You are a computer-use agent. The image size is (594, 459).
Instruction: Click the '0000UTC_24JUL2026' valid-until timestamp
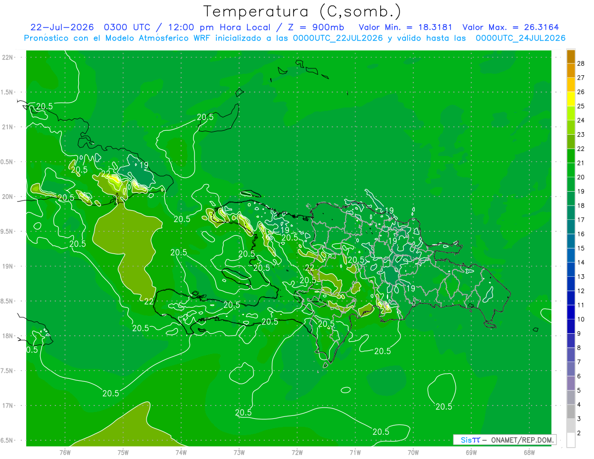(521, 38)
